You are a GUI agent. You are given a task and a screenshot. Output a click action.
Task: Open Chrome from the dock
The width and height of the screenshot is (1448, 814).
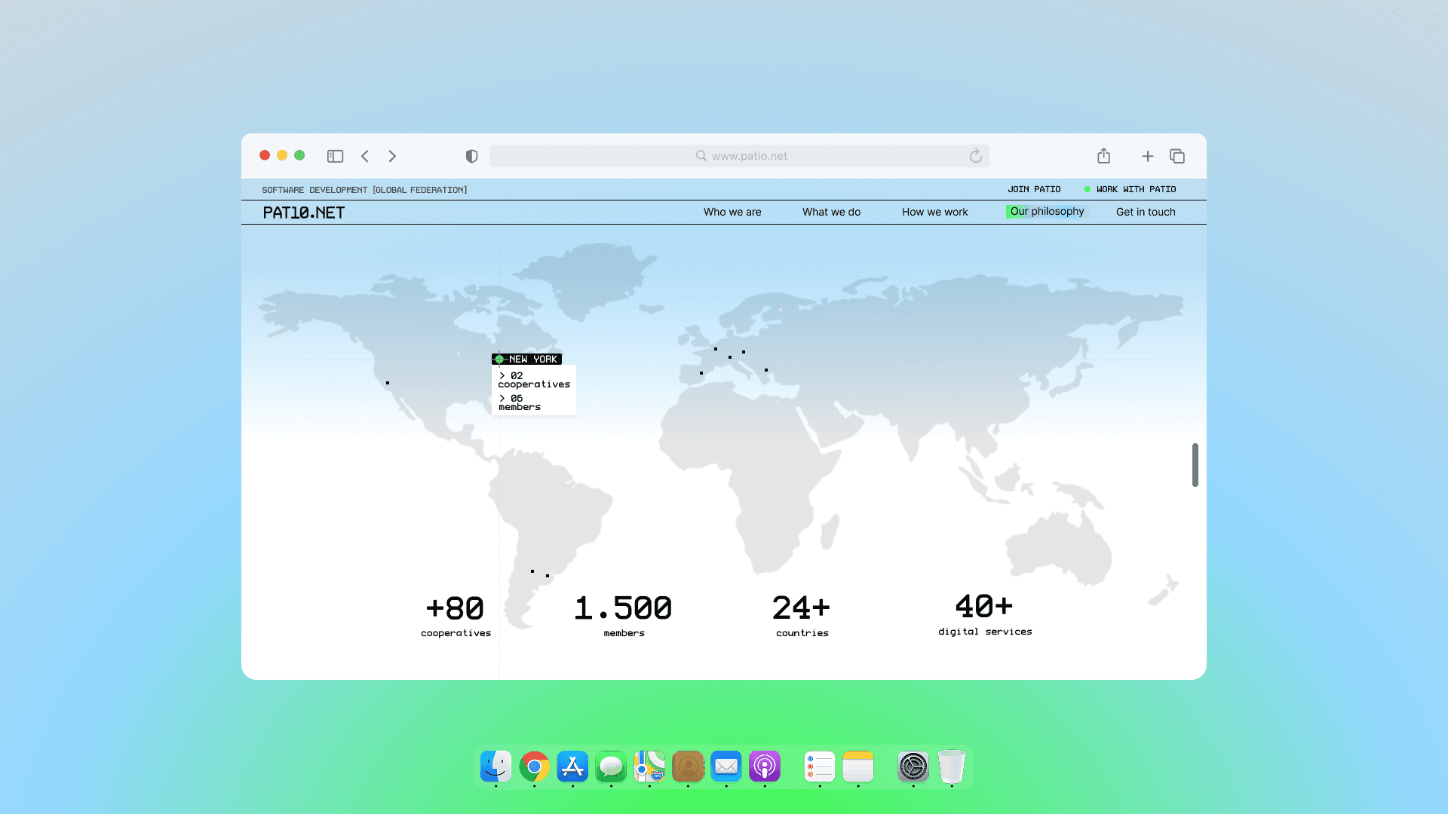click(x=534, y=767)
